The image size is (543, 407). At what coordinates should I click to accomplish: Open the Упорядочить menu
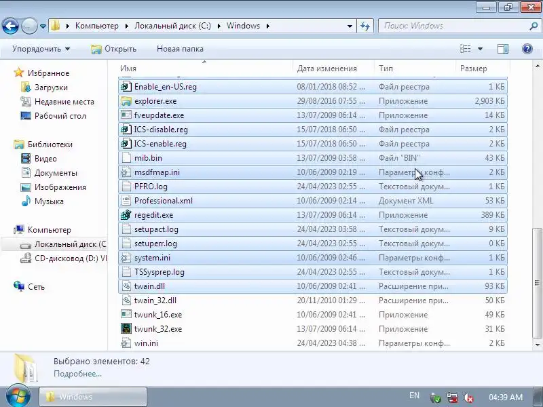pos(41,49)
